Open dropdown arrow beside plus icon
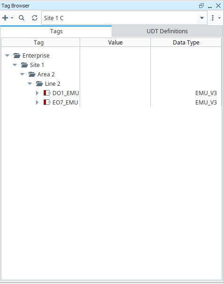 tap(12, 18)
